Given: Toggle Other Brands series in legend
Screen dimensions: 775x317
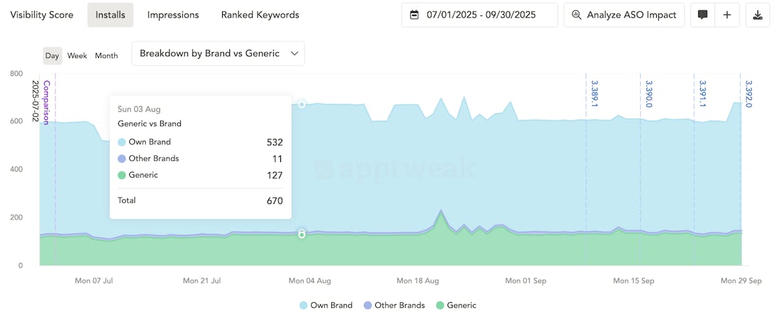Looking at the screenshot, I should click(x=394, y=305).
